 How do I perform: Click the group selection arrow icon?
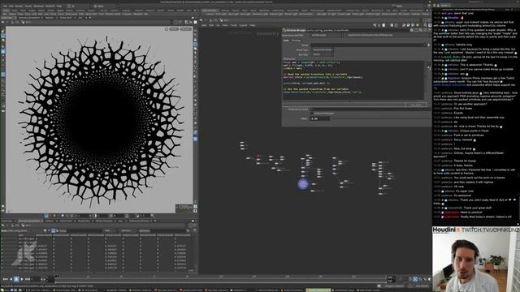pyautogui.click(x=429, y=45)
